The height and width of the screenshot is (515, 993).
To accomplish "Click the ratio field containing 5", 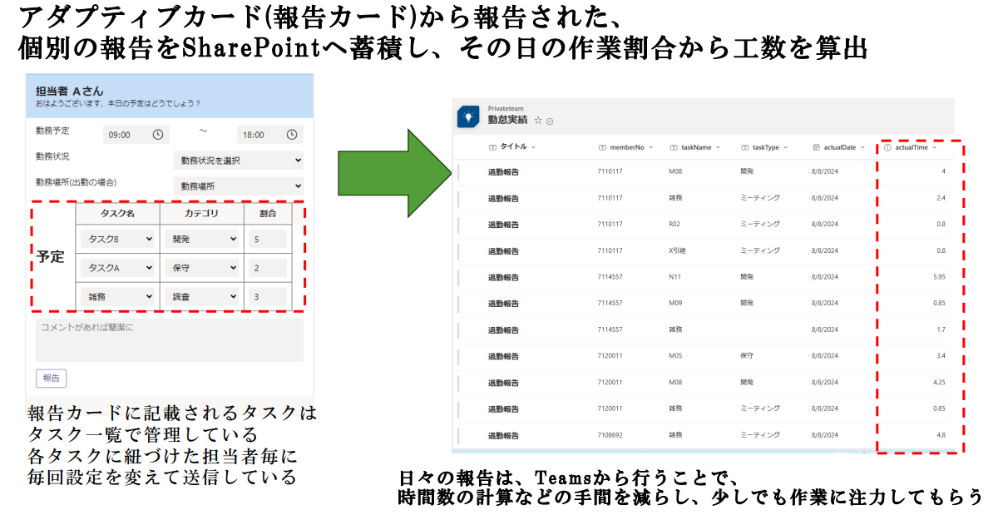I will coord(268,239).
